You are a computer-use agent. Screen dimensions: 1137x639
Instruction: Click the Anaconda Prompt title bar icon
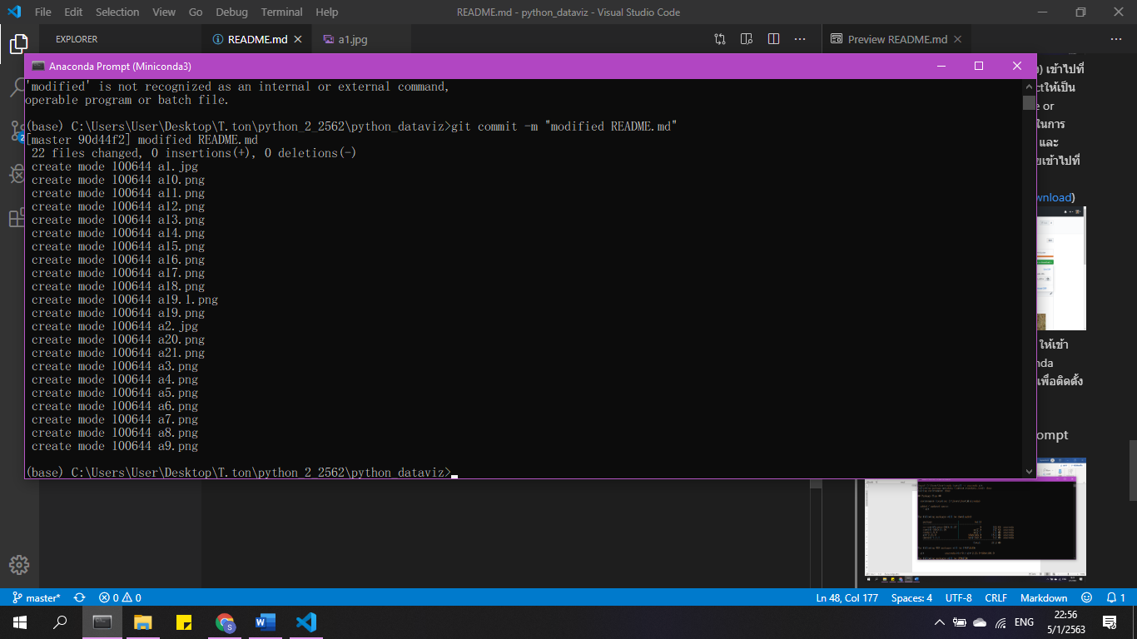click(38, 66)
